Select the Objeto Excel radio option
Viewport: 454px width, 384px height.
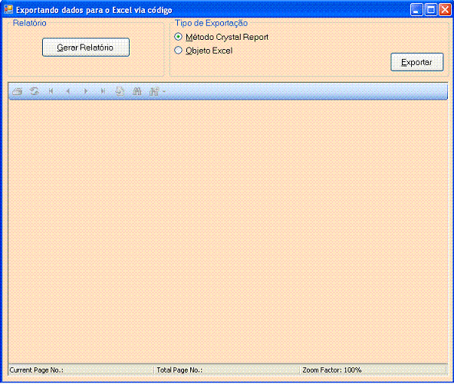coord(178,51)
